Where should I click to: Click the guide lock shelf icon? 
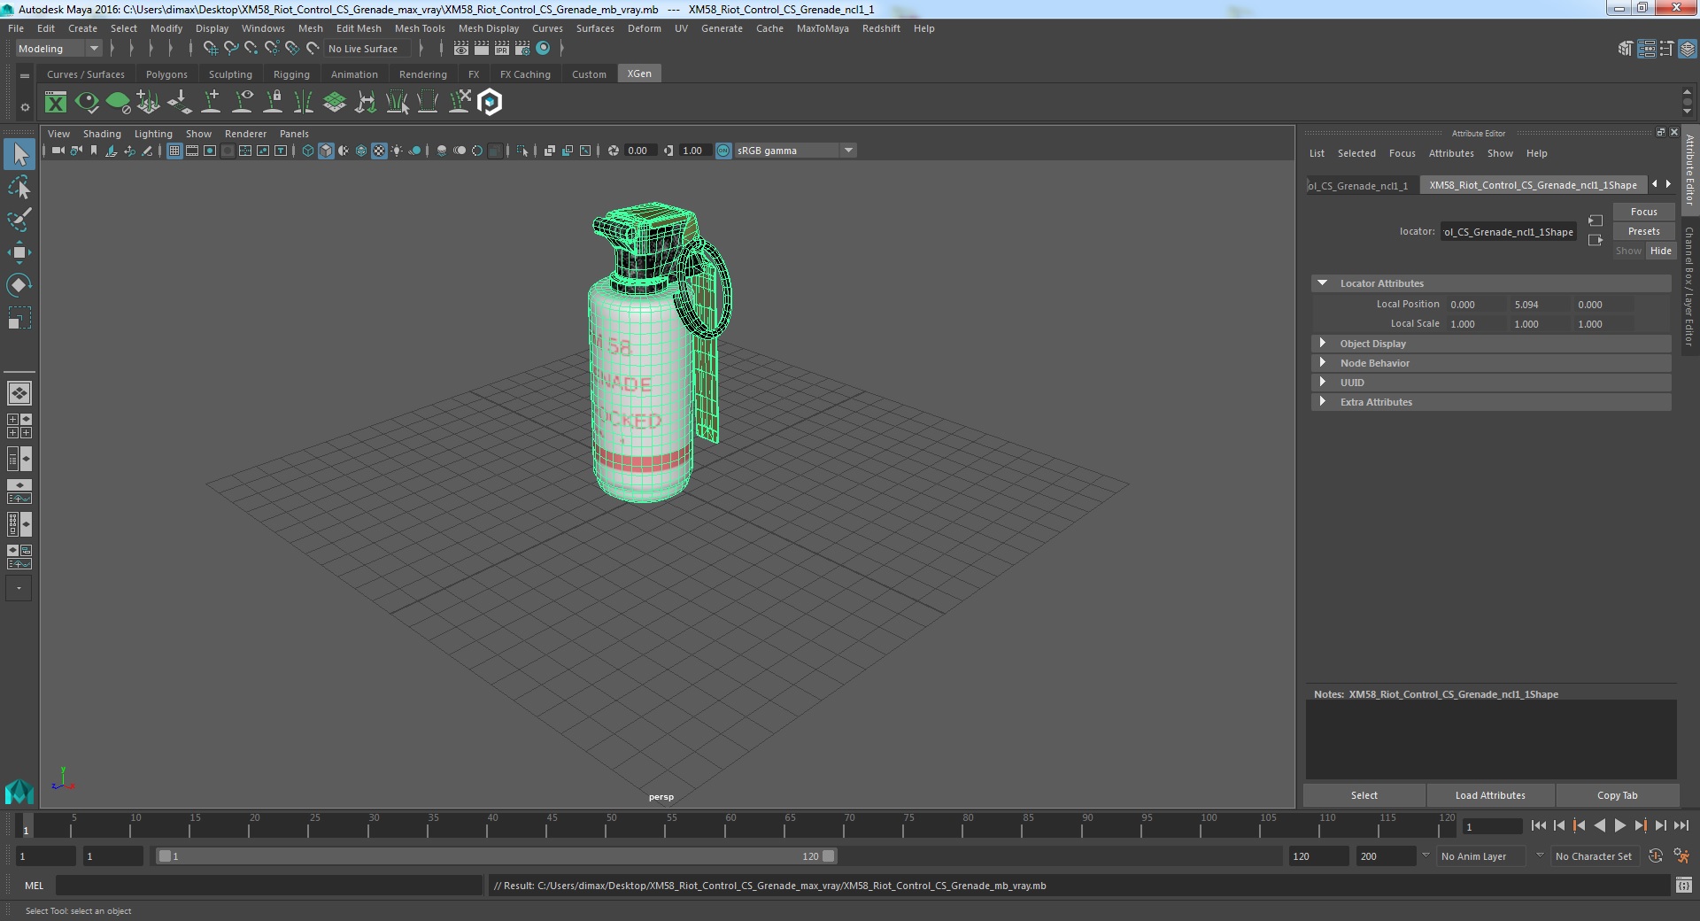click(x=273, y=103)
